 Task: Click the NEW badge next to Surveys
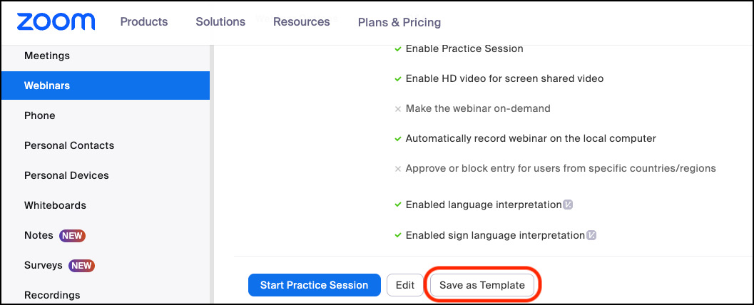coord(82,265)
